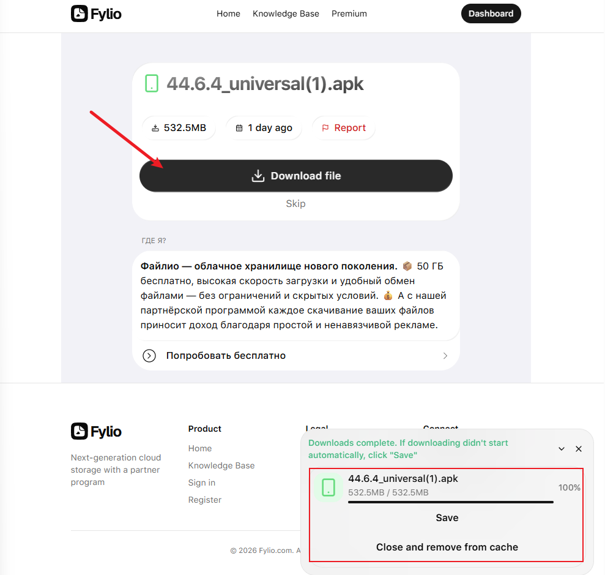Screen dimensions: 605x575
Task: Click the file size icon beside 532.5MB
Action: coord(155,128)
